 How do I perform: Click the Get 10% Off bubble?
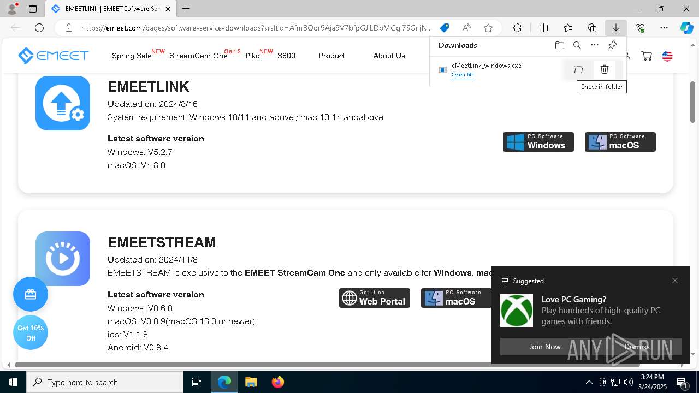(31, 332)
